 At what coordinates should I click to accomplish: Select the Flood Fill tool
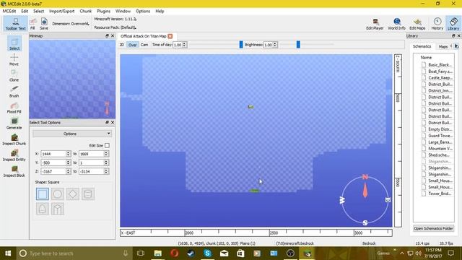pyautogui.click(x=14, y=108)
